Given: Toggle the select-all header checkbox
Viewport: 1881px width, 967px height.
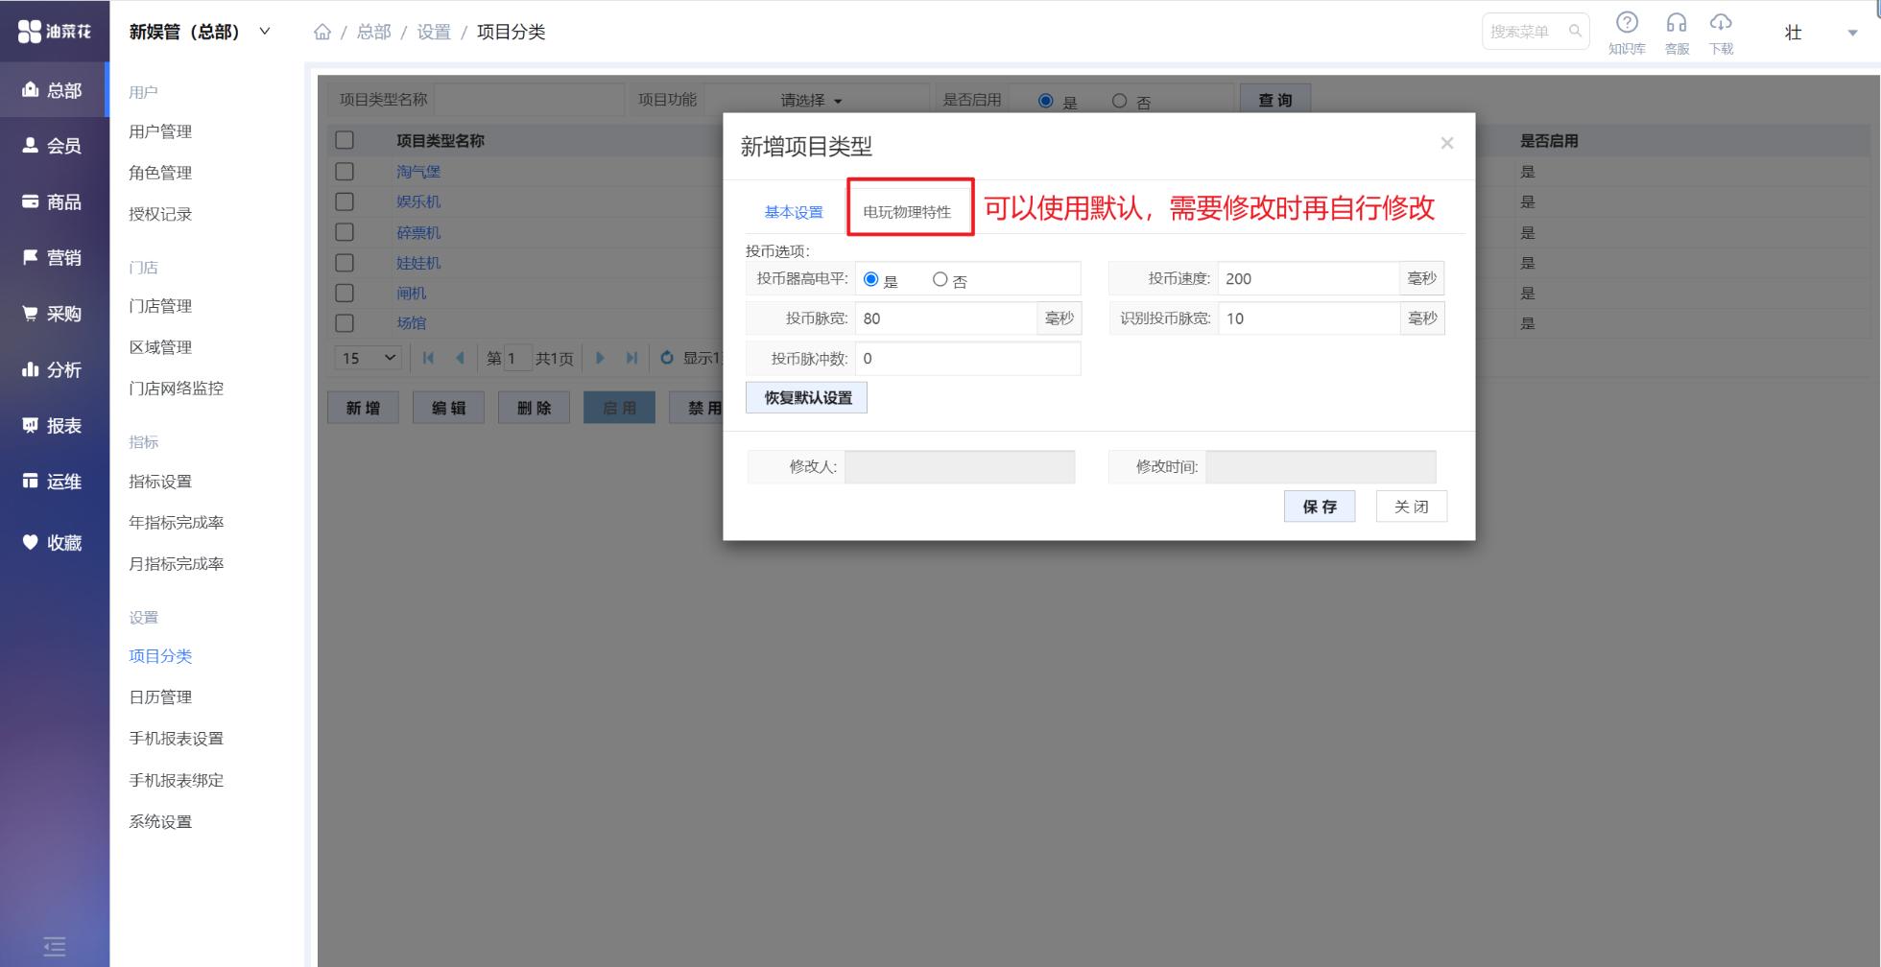Looking at the screenshot, I should [x=345, y=140].
